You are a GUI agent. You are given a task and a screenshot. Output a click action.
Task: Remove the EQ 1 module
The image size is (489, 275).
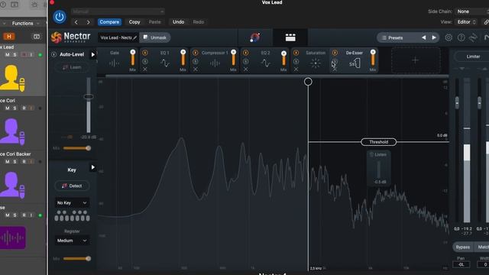point(145,70)
